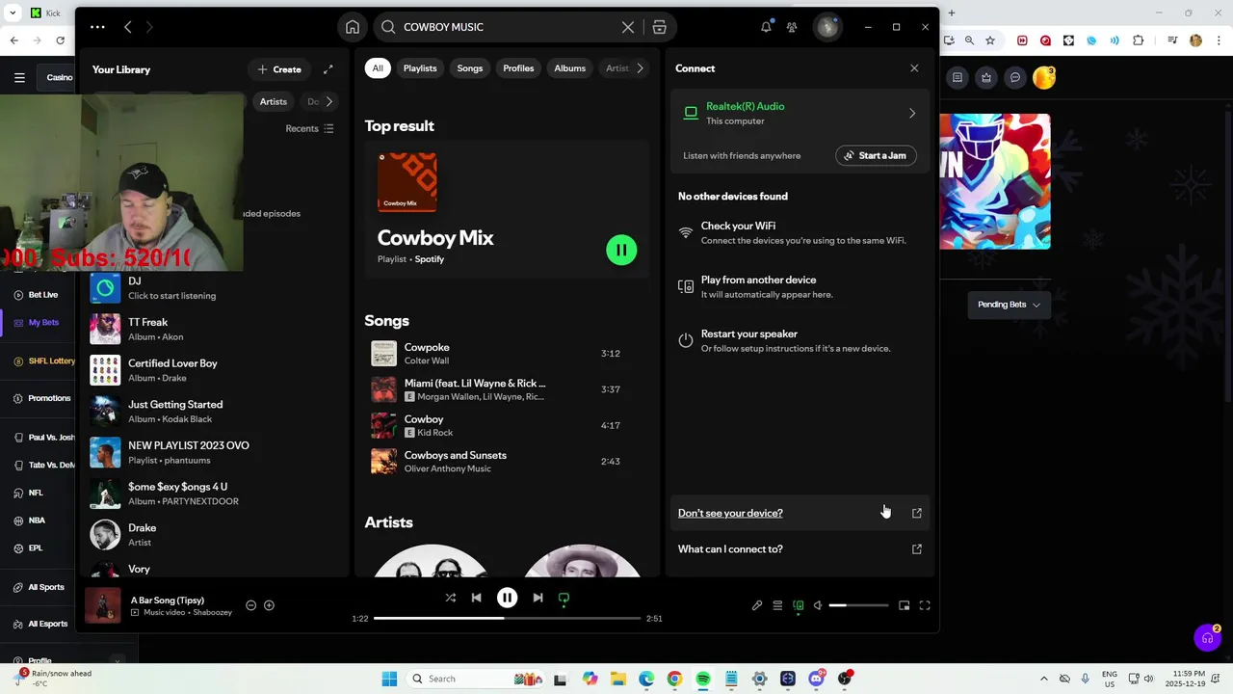Click the Windows Start button

(389, 679)
